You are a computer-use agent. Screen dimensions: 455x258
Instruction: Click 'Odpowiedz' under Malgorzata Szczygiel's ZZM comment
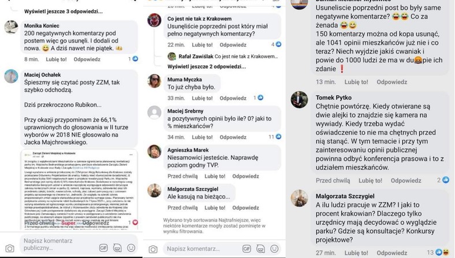pos(391,253)
